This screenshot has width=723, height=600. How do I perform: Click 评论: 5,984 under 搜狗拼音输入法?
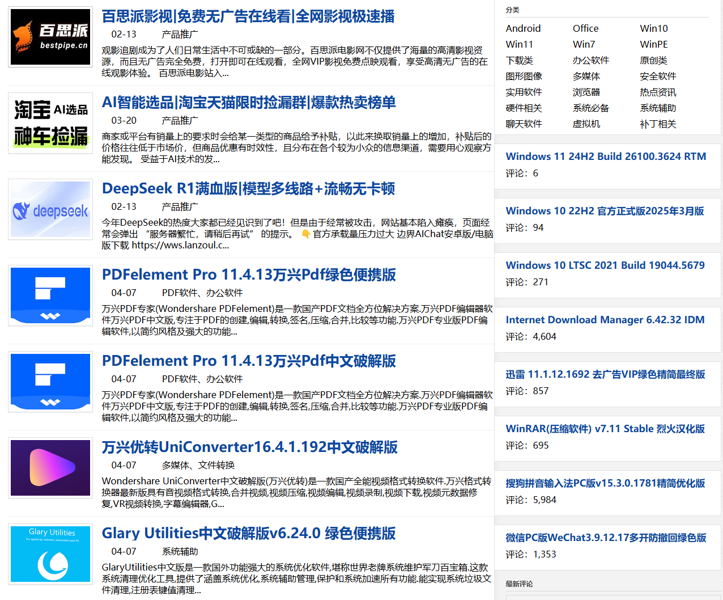[531, 500]
